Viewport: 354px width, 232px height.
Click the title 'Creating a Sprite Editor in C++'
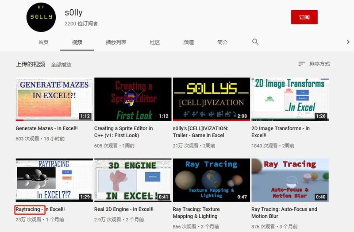click(x=123, y=131)
